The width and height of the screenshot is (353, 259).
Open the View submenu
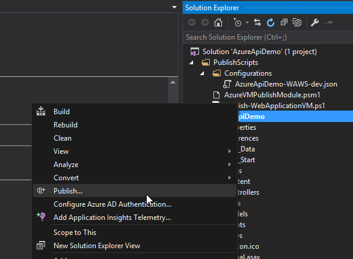tap(135, 151)
